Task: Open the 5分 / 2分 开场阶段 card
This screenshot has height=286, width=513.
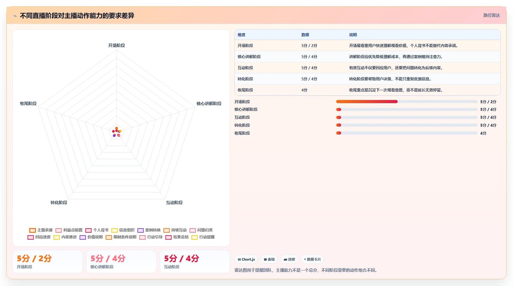Action: pos(48,262)
